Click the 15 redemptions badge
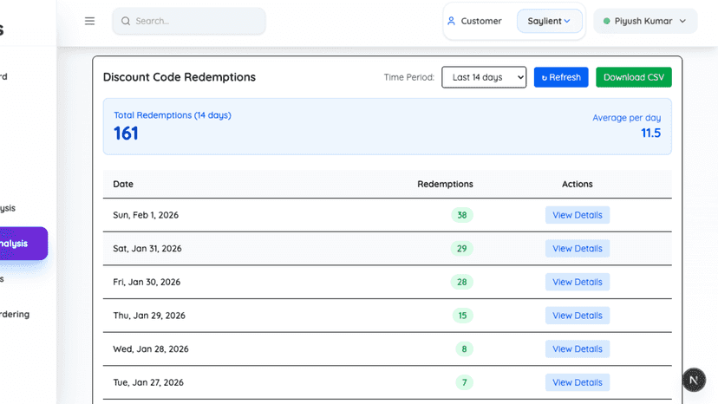The image size is (718, 404). pyautogui.click(x=462, y=316)
